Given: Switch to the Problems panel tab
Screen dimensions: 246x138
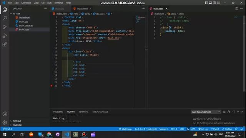Looking at the screenshot, I should click(58, 112).
